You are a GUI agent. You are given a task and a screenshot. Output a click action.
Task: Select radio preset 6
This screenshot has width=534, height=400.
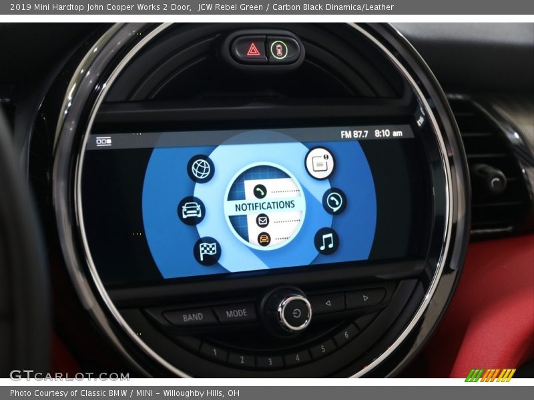(x=346, y=335)
